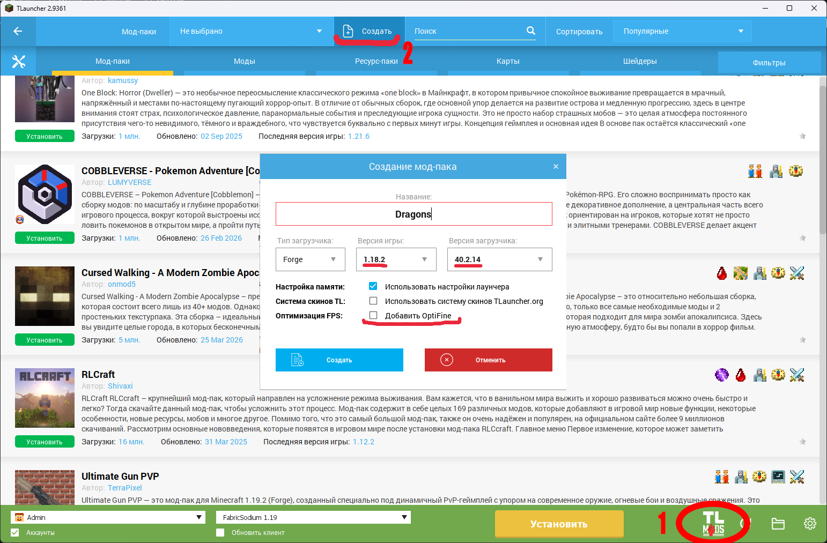
Task: Open the Фильтры panel
Action: tap(769, 63)
